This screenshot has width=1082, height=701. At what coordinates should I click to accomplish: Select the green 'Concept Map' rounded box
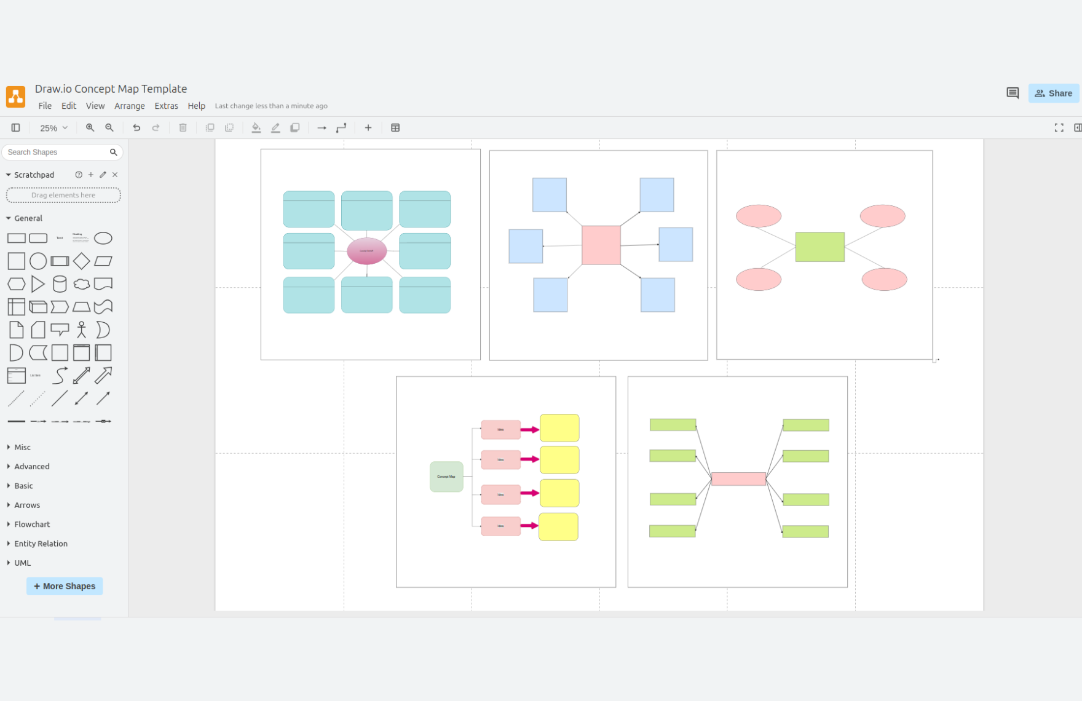tap(446, 477)
